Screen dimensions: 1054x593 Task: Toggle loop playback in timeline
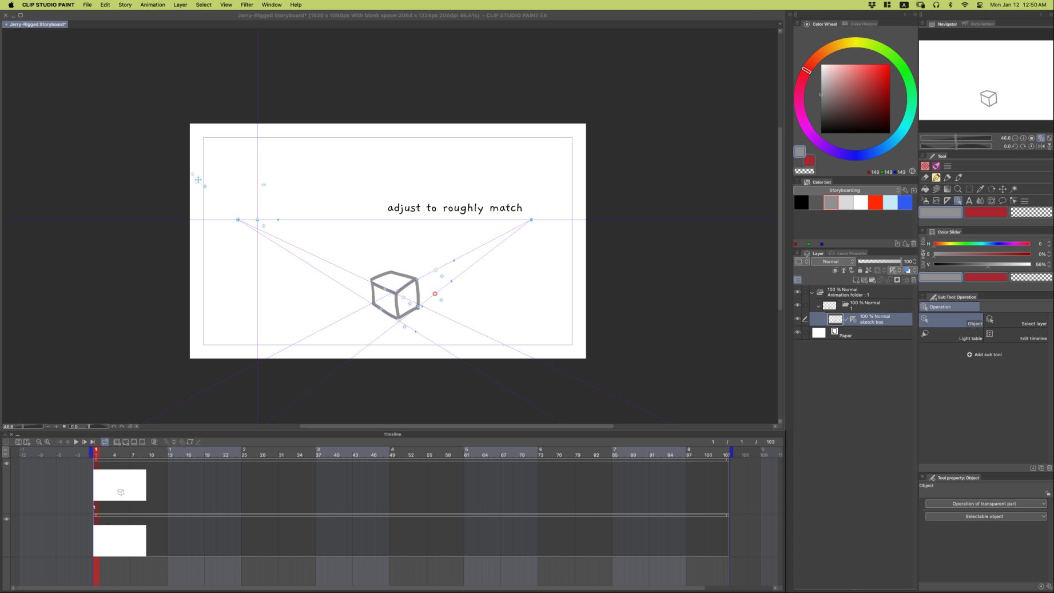click(x=105, y=442)
